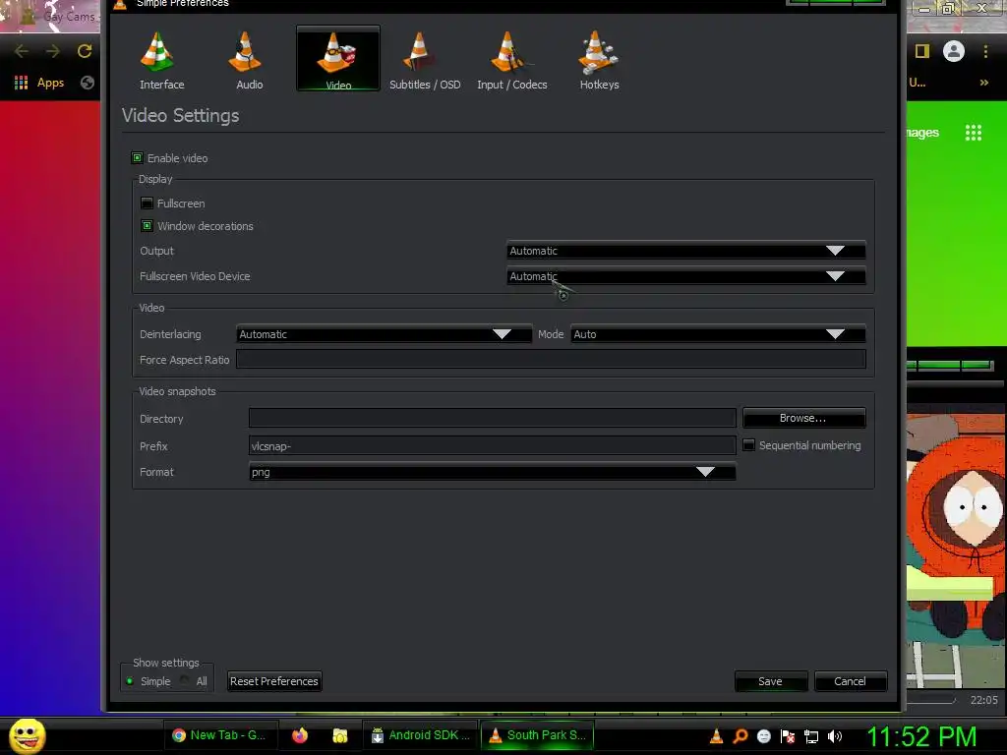The image size is (1007, 755).
Task: Reload the browser page
Action: (85, 51)
